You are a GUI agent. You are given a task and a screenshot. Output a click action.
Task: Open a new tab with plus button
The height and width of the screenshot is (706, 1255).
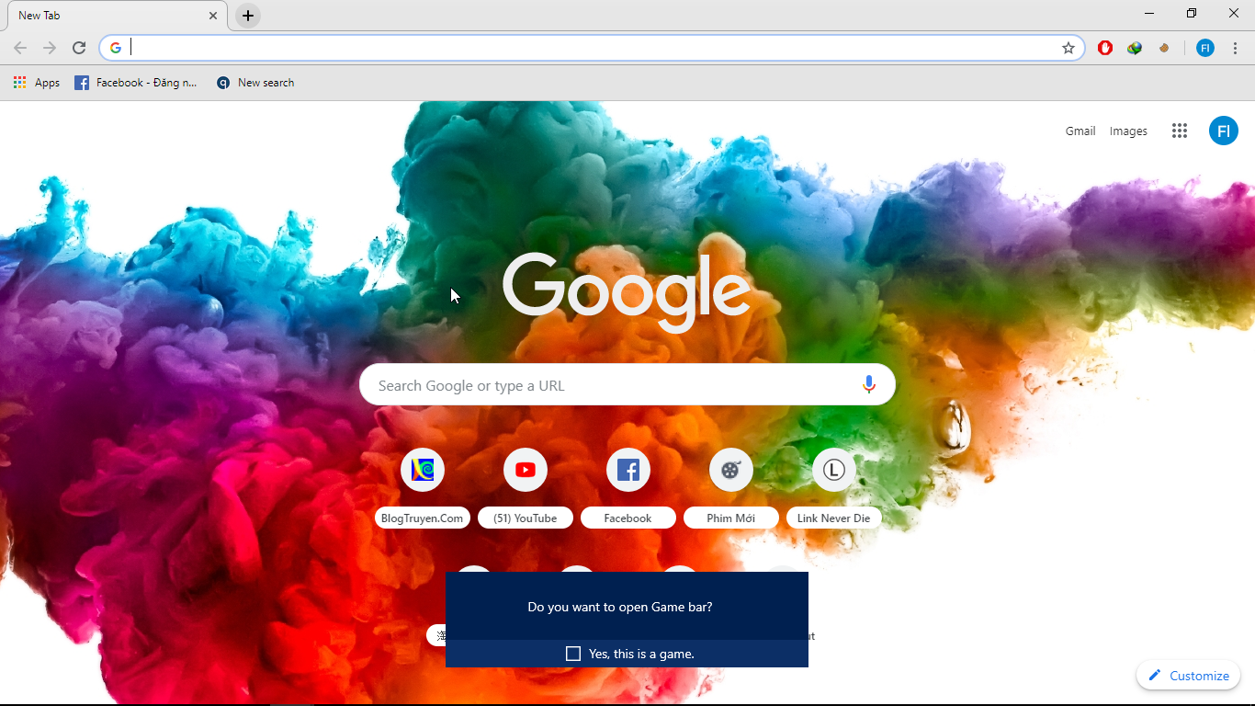248,16
